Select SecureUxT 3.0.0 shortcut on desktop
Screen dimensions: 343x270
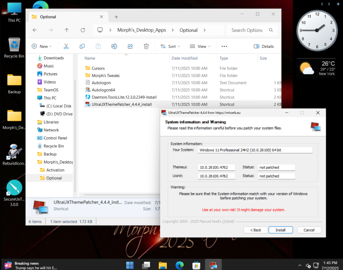pos(14,193)
